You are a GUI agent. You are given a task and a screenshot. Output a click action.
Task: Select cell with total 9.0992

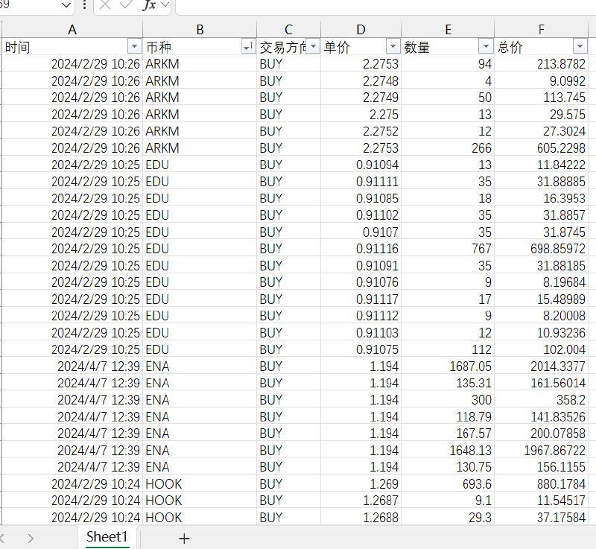[542, 80]
